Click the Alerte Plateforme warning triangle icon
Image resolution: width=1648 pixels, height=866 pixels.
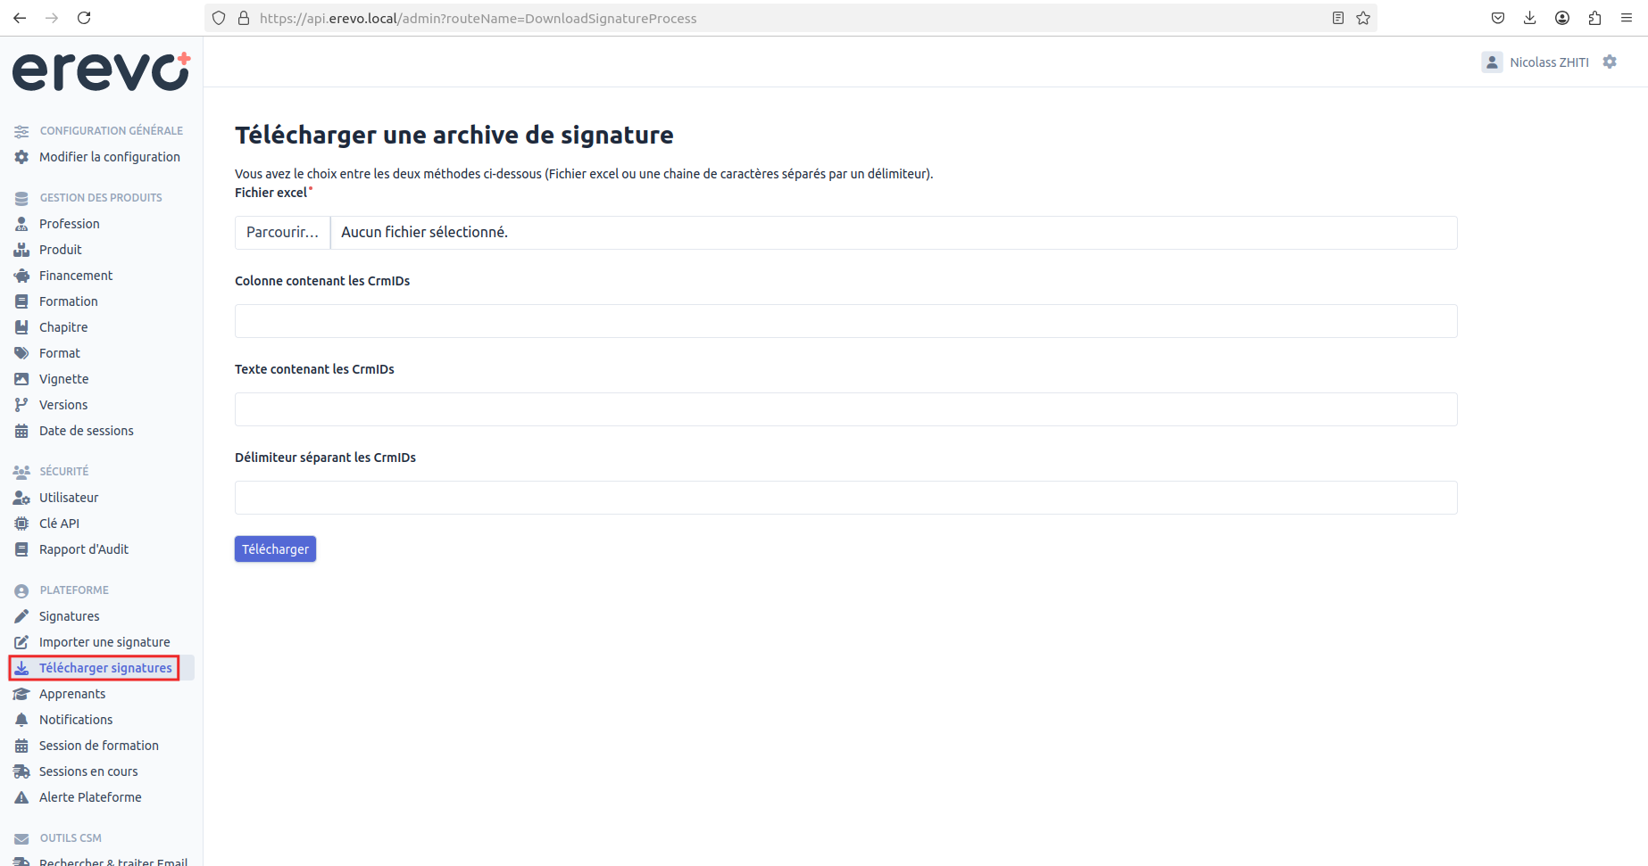pos(21,797)
